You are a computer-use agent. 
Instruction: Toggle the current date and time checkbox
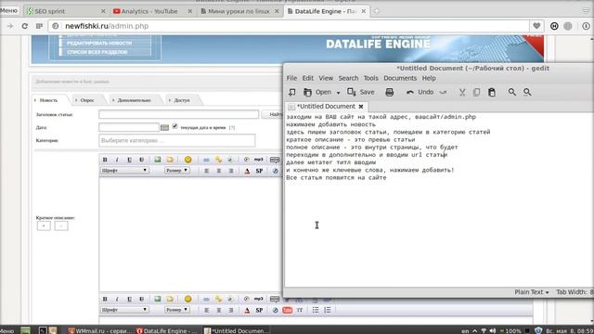(174, 126)
